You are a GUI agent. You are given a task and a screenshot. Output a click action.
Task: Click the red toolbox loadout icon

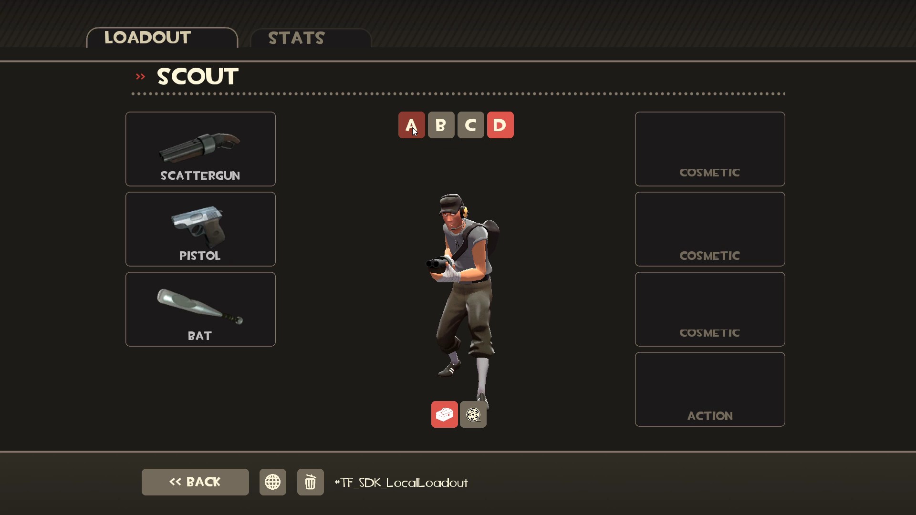tap(444, 414)
